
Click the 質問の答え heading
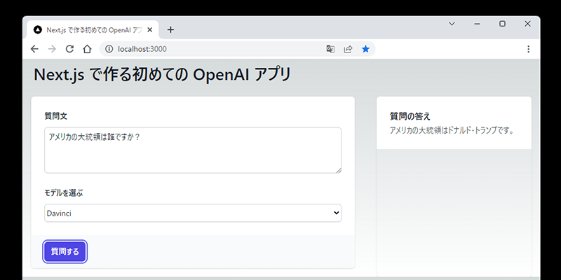410,116
